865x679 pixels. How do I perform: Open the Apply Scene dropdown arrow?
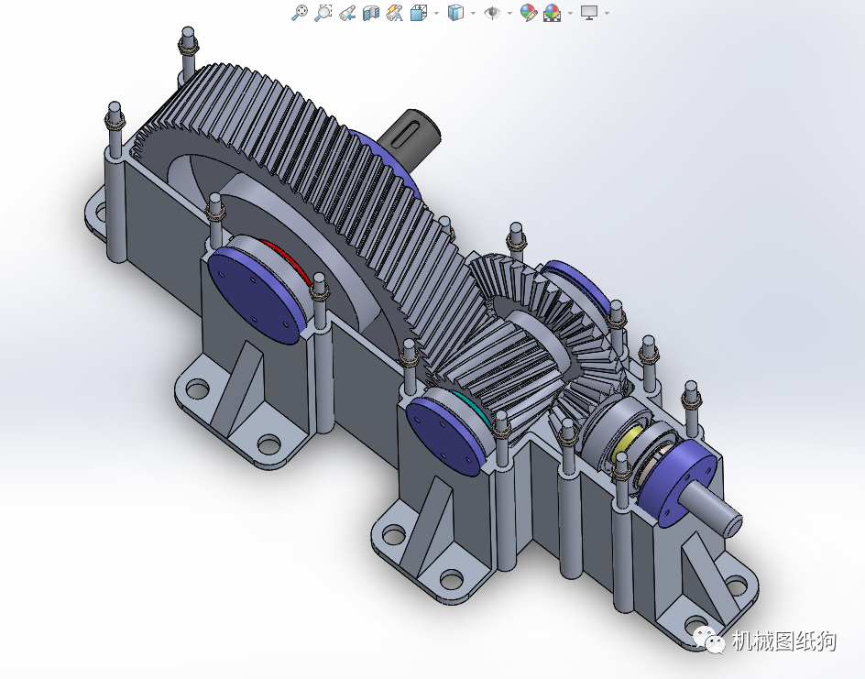pos(570,13)
